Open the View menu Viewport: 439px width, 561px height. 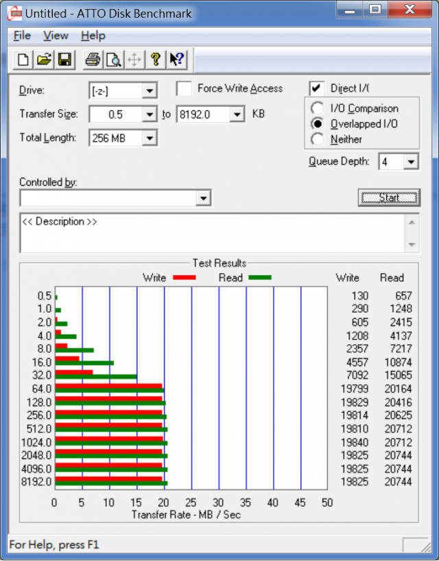coord(56,36)
